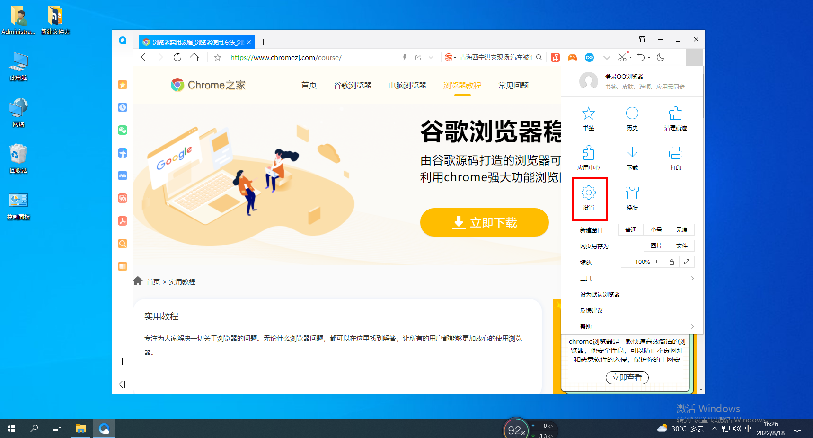Click the undo close-tab arrow icon
The image size is (813, 438).
(641, 57)
